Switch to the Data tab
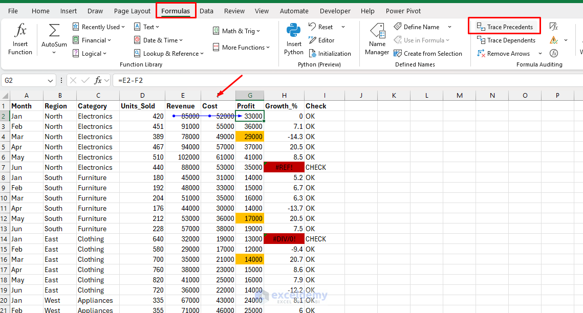Image resolution: width=583 pixels, height=313 pixels. [206, 11]
